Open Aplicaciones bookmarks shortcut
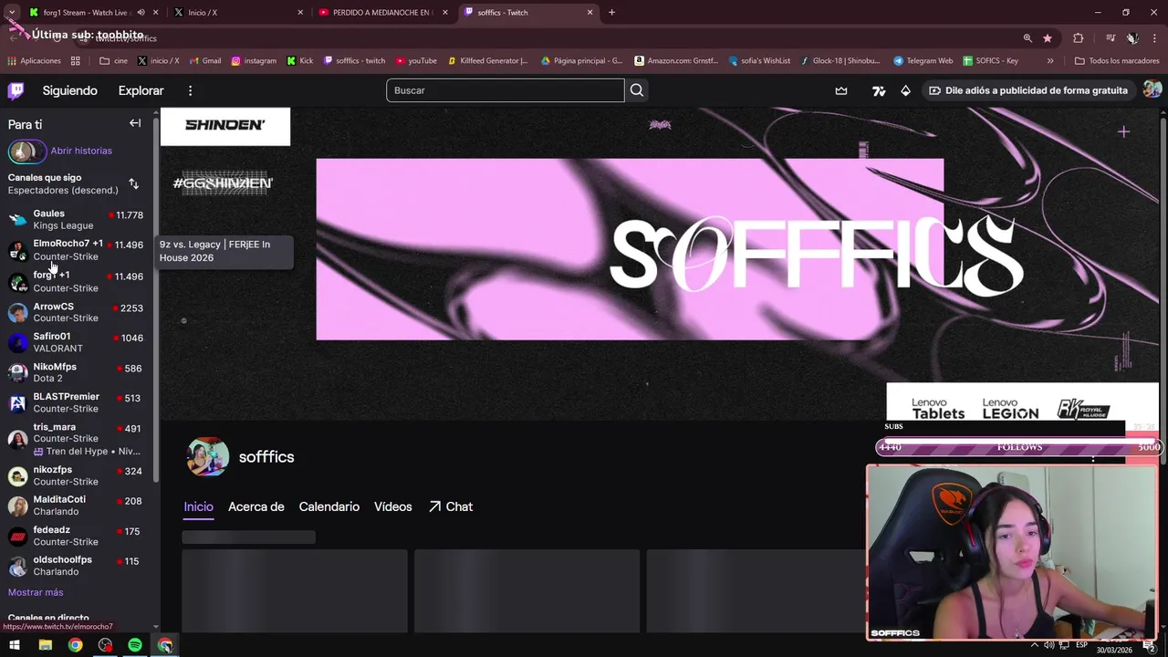 click(34, 61)
